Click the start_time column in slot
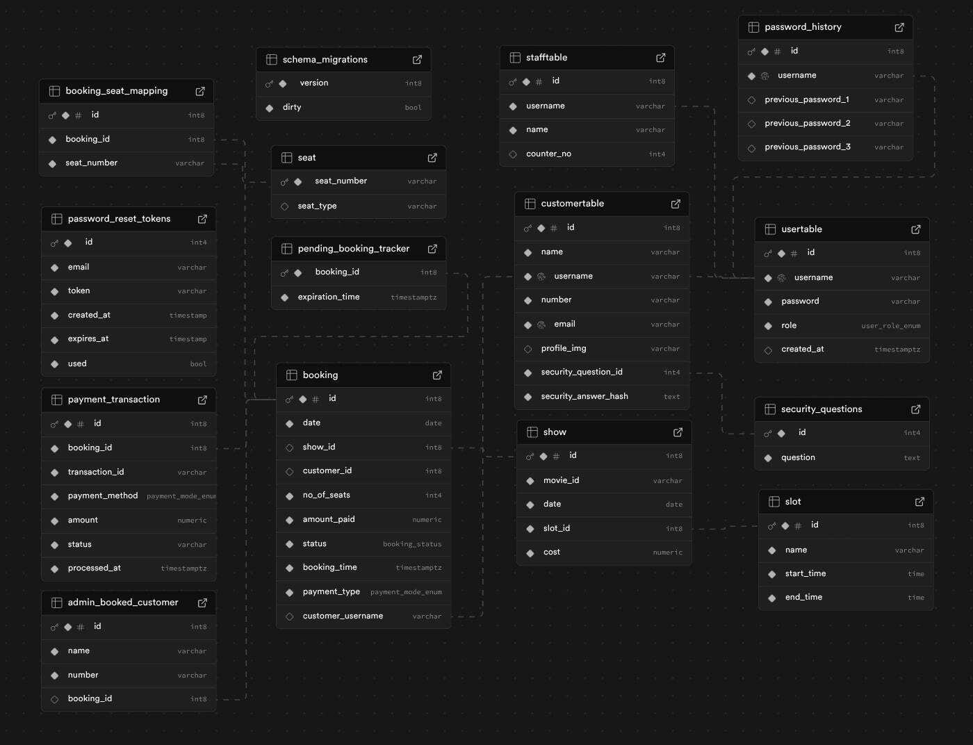The image size is (973, 745). (846, 574)
